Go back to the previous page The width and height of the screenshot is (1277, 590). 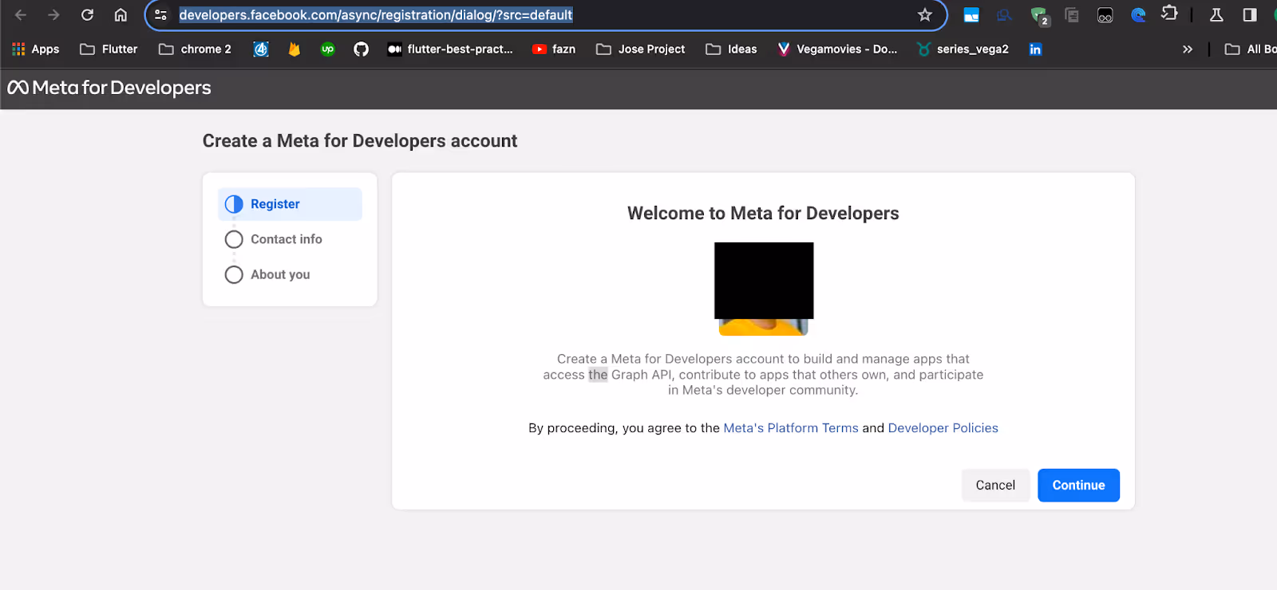[21, 14]
